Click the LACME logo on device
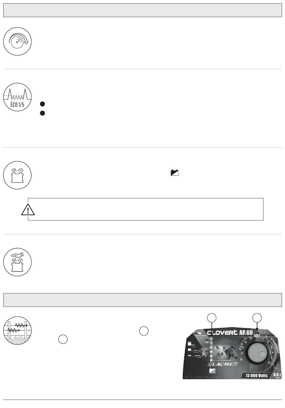 click(223, 364)
